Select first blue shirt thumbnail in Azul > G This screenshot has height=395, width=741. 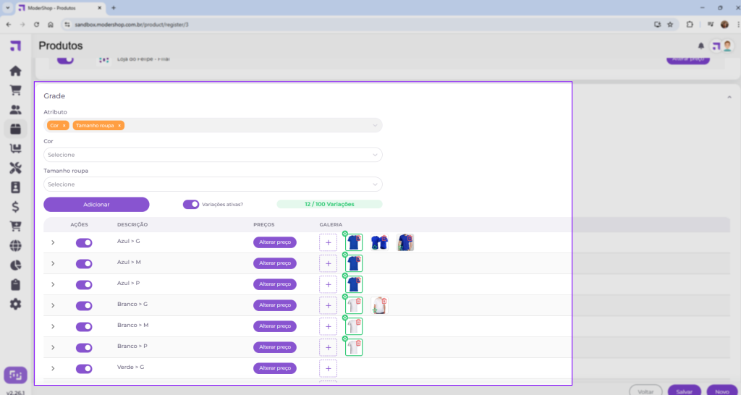[x=354, y=243]
